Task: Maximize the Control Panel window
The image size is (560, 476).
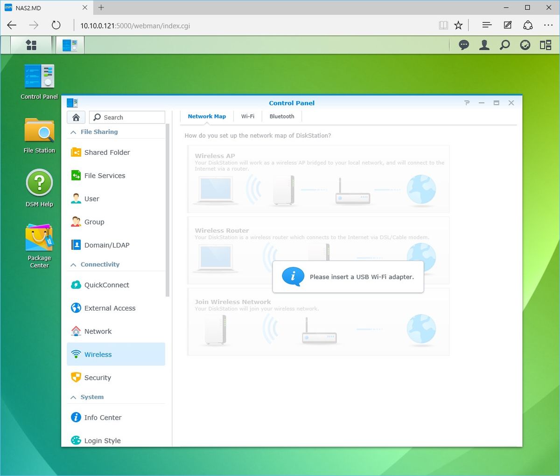Action: tap(497, 103)
